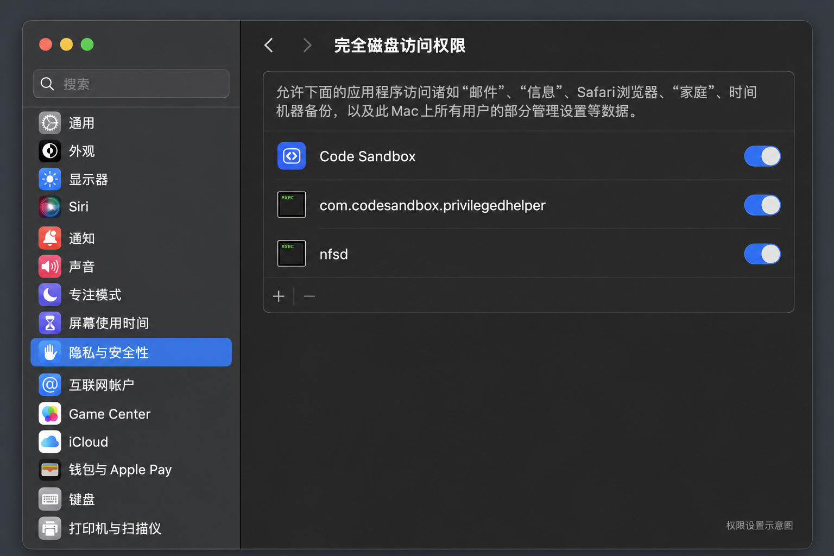
Task: Click the General (通用) gear icon
Action: [x=50, y=123]
